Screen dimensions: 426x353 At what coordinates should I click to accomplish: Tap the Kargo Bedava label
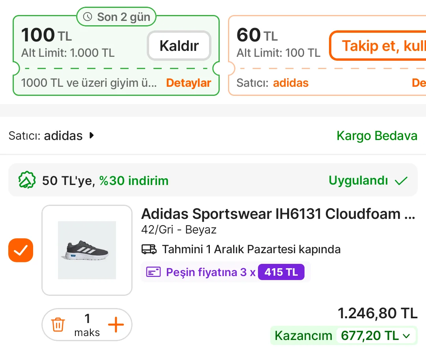coord(377,136)
